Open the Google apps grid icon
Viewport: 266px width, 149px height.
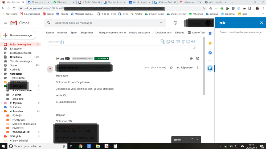183,23
